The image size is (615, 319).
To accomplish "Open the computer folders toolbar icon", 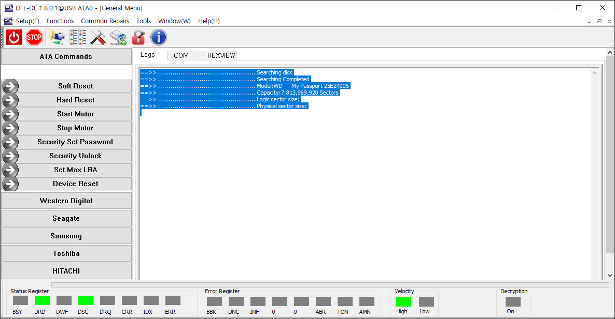I will coord(57,38).
